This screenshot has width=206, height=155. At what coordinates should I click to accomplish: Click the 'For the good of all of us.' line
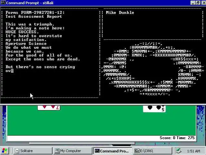pyautogui.click(x=39, y=55)
